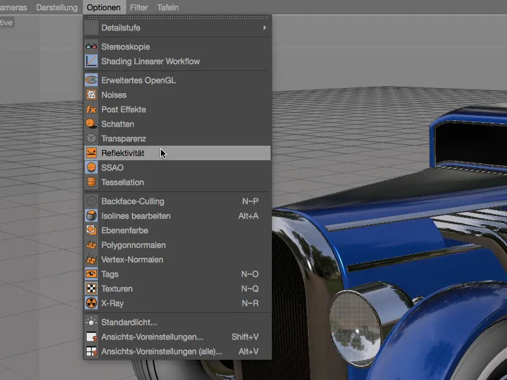Choose the Tags menu entry
507x380 pixels.
point(177,274)
